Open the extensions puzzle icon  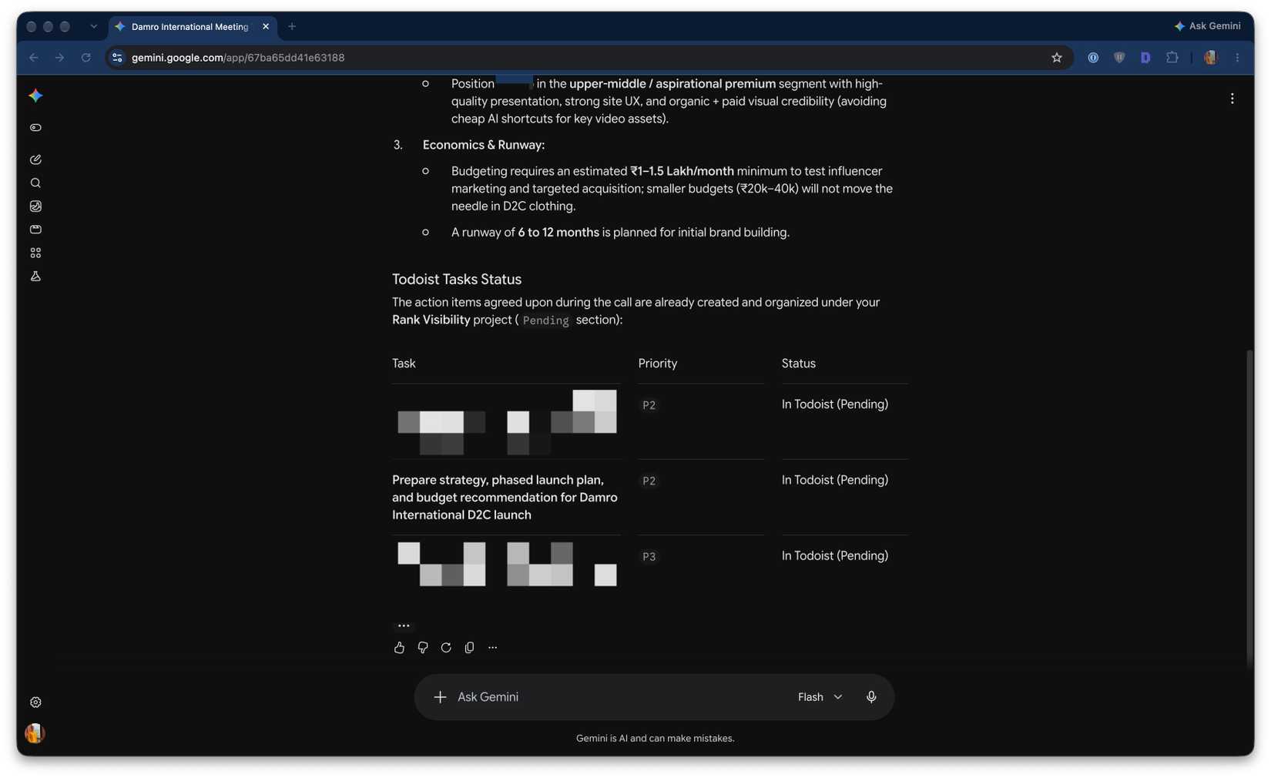click(1172, 58)
